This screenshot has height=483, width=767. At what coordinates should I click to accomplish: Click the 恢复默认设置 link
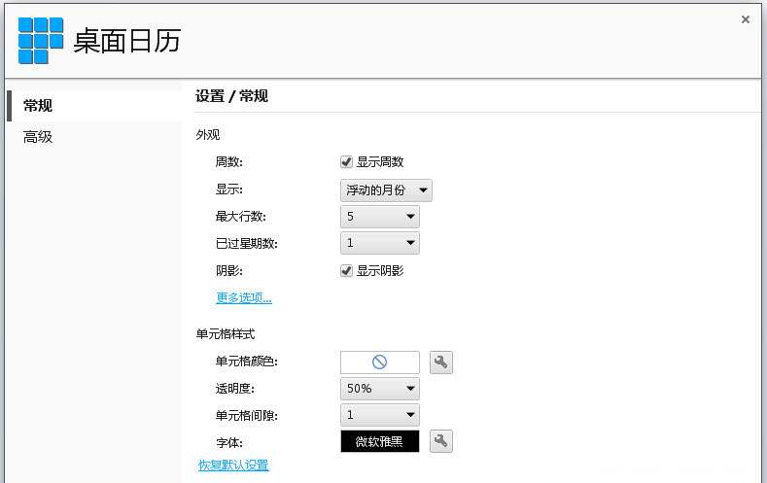pyautogui.click(x=233, y=466)
